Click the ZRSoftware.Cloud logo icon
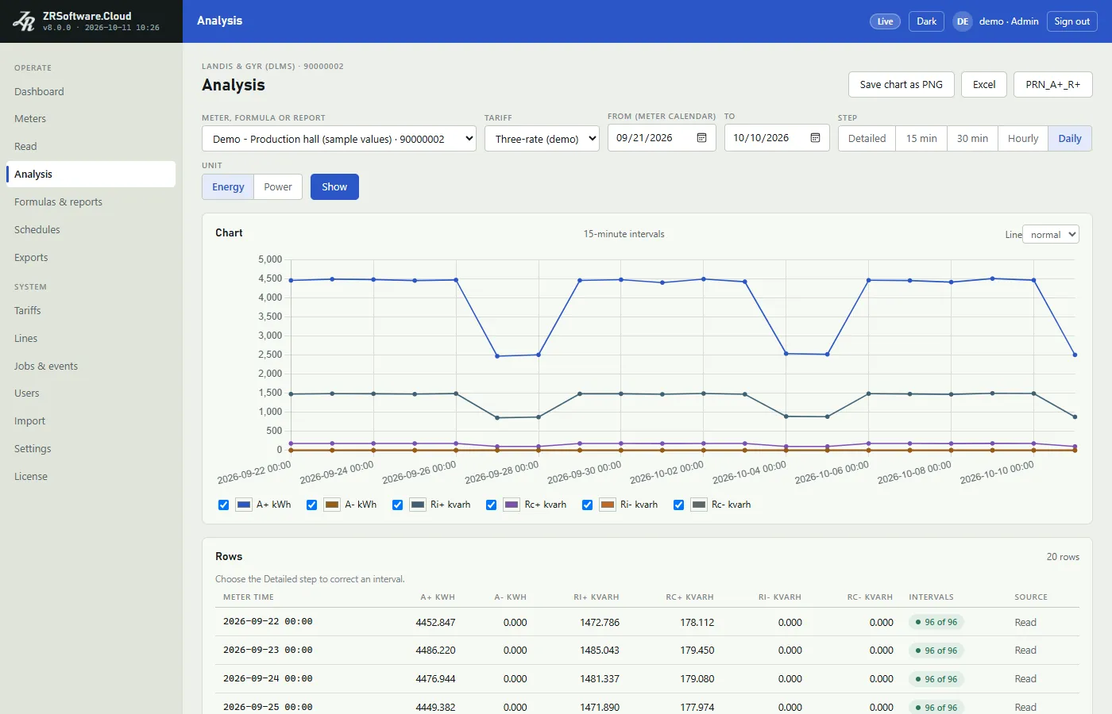Image resolution: width=1112 pixels, height=714 pixels. [24, 21]
